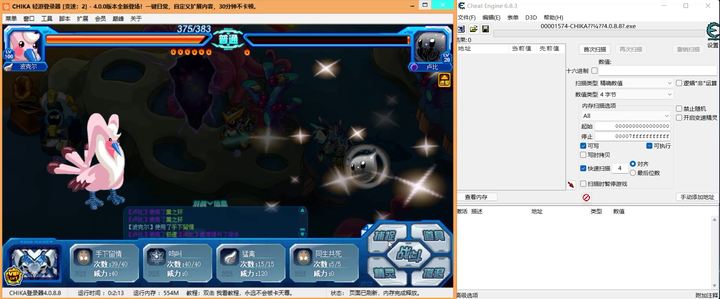Screen dimensions: 720x299
Task: Toggle the 快速扫描 fast scan checkbox
Action: pos(583,168)
